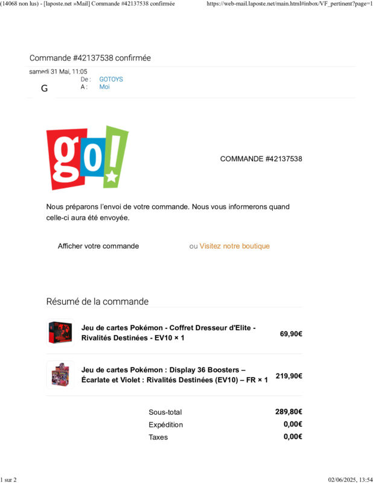Click the 69,90€ price

291,334
